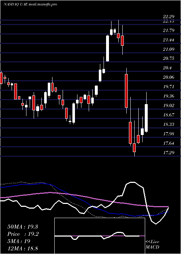This screenshot has height=254, width=181.
Task: Click the MACD inset chart panel
Action: click(100, 236)
